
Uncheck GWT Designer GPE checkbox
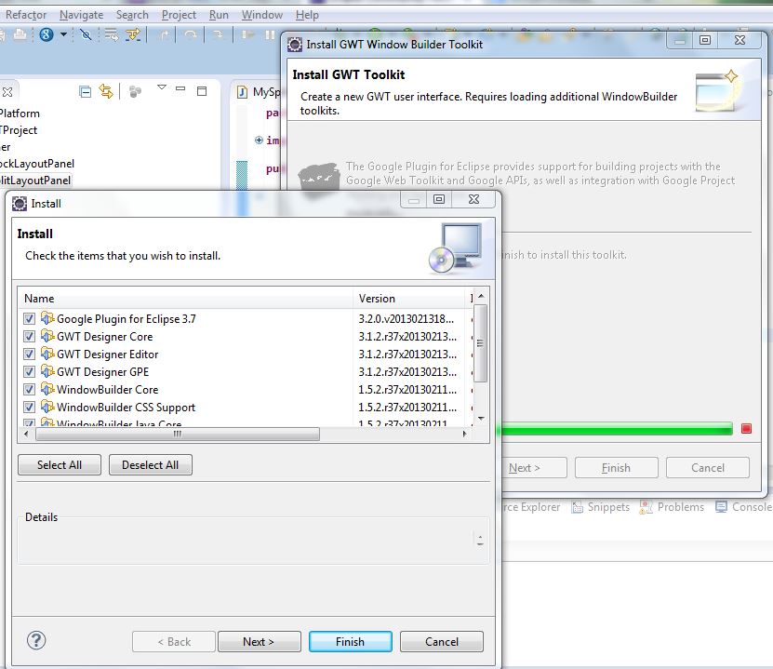click(x=29, y=372)
